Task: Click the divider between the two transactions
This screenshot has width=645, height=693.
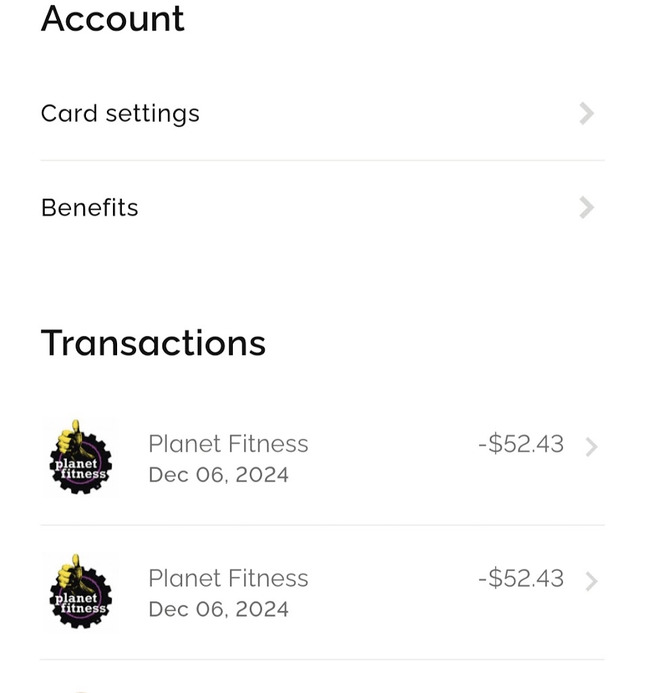Action: [x=322, y=525]
